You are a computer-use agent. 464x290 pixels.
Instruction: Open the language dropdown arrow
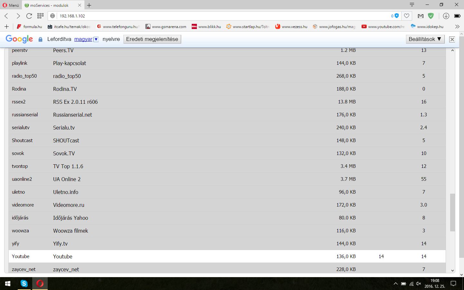pos(96,39)
